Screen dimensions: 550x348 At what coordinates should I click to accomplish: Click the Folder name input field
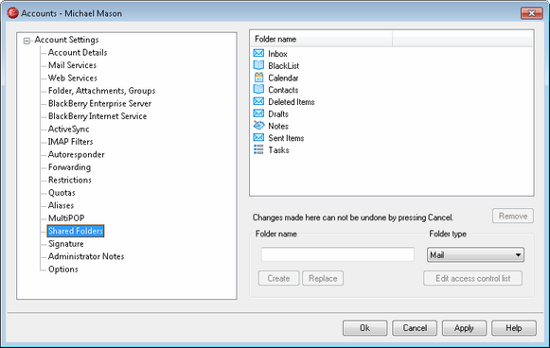(337, 254)
